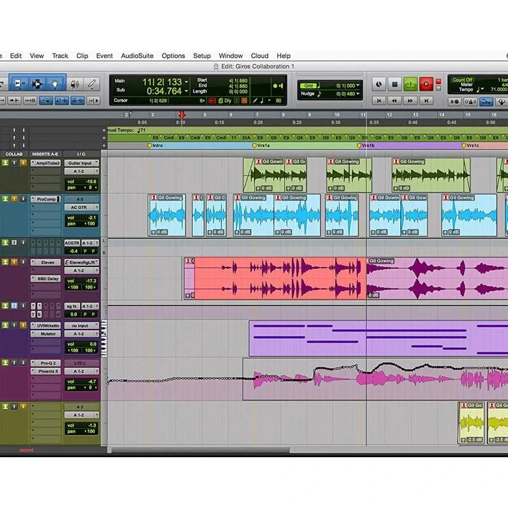Arm recording with red Record button
Image resolution: width=508 pixels, height=508 pixels.
pyautogui.click(x=426, y=85)
